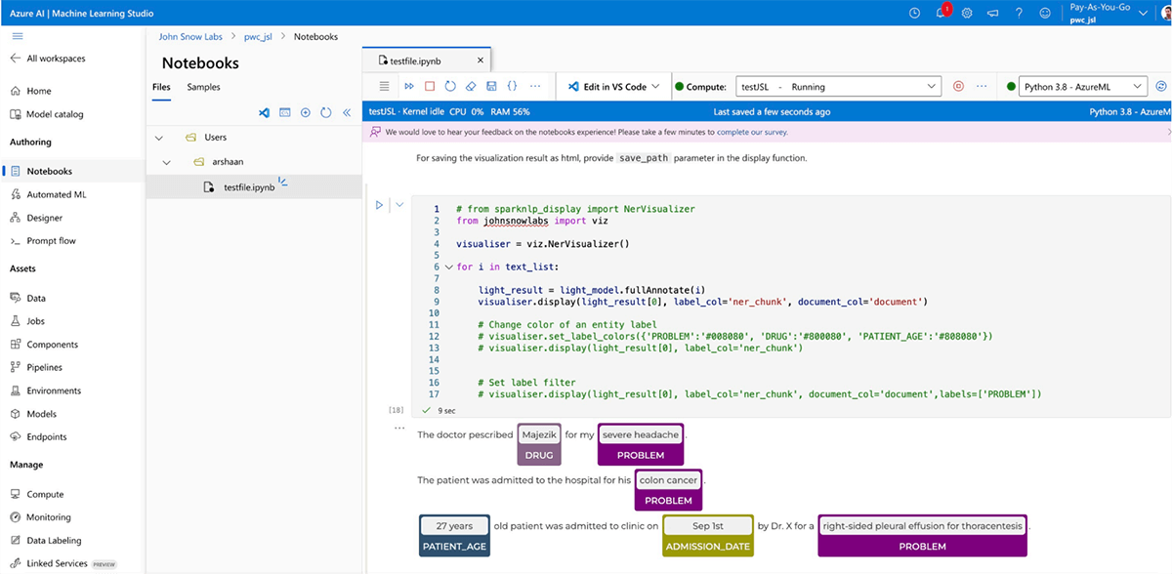This screenshot has height=574, width=1172.
Task: Open Environments in the sidebar
Action: (x=55, y=390)
